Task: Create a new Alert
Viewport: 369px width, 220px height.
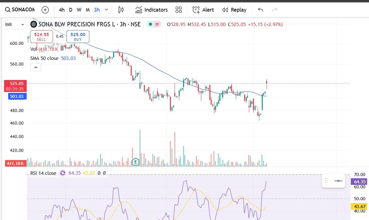Action: [x=203, y=10]
